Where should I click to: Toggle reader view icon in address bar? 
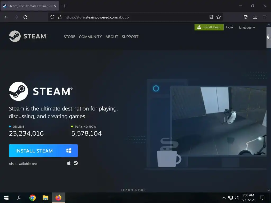click(211, 17)
